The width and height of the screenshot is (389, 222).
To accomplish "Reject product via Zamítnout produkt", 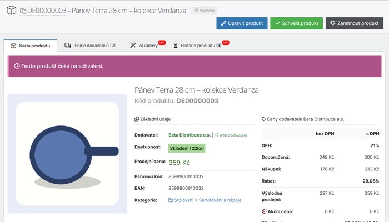I will 355,23.
